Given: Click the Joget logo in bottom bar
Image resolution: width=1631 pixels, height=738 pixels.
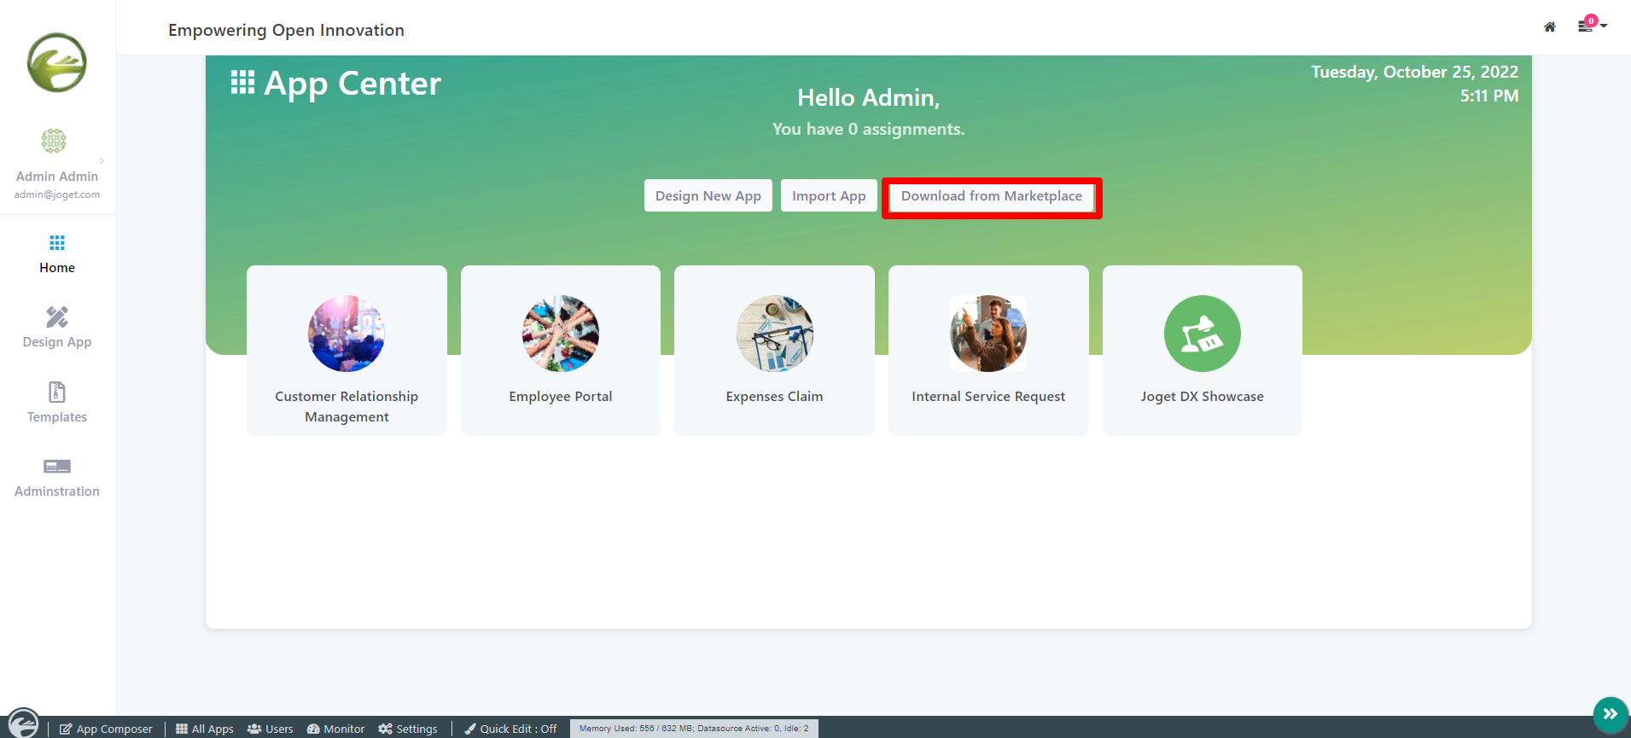Looking at the screenshot, I should [23, 723].
